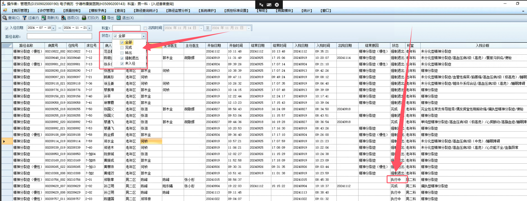Click the 导出 export save icon
This screenshot has height=201, width=527.
click(x=104, y=18)
